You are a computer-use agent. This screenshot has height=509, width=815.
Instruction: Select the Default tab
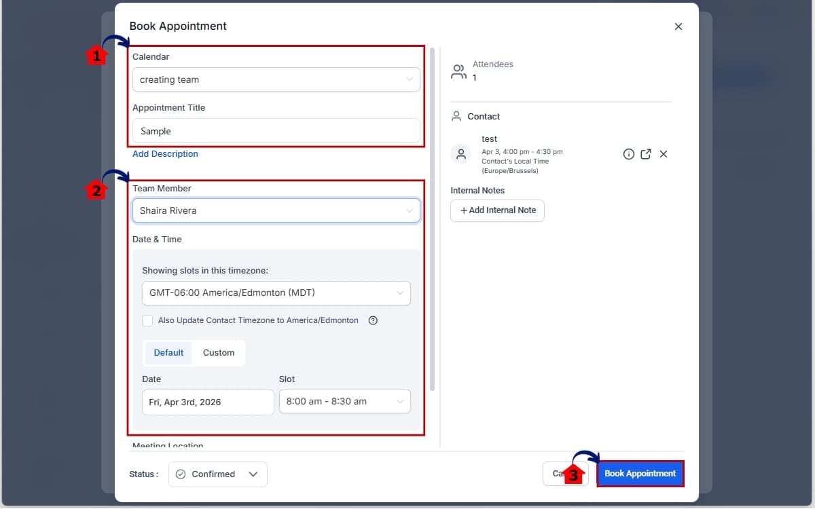coord(168,353)
